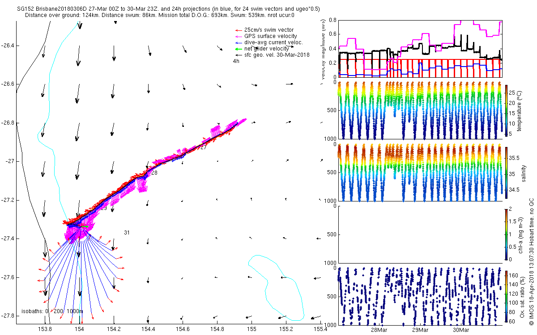Click the '30Mar' time axis label
This screenshot has width=537, height=335.
click(x=461, y=330)
